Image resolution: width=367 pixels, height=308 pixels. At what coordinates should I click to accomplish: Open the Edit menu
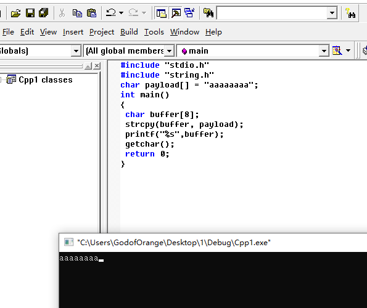point(27,32)
